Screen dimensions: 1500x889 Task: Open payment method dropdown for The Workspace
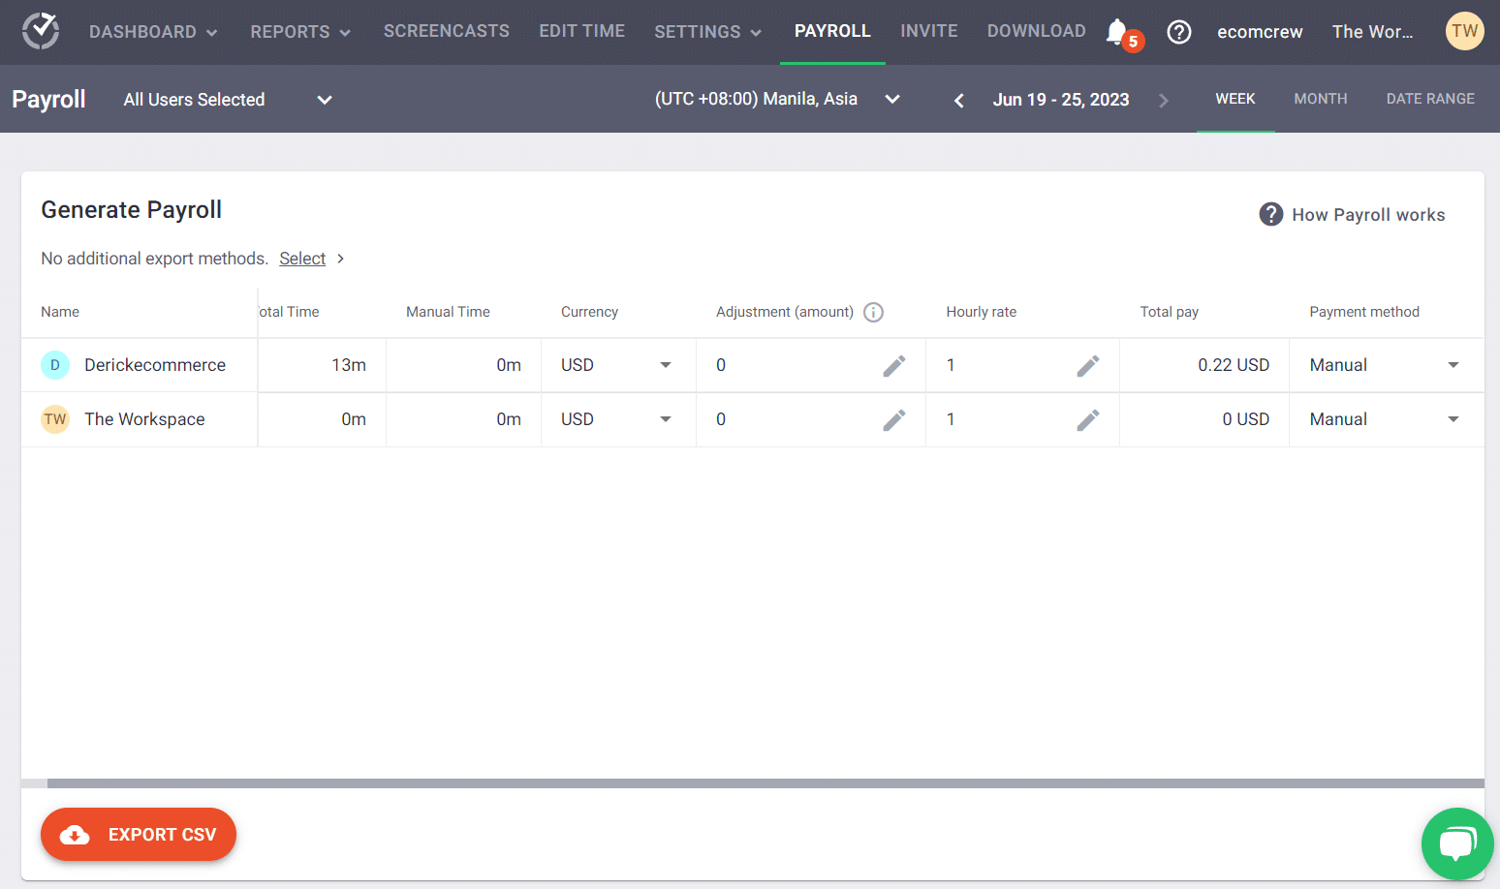[x=1385, y=419]
